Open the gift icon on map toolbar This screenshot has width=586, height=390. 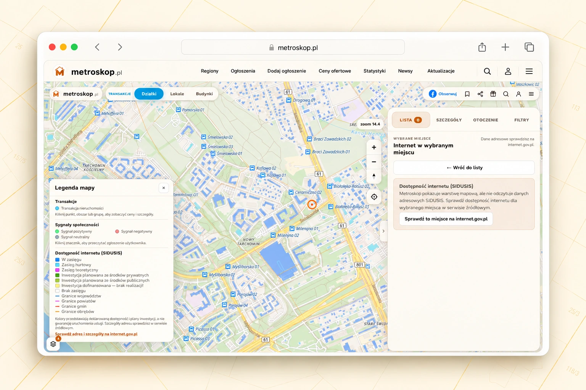pyautogui.click(x=493, y=94)
